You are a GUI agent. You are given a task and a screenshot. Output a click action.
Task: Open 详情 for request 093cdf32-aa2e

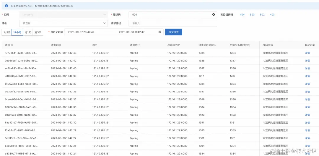coord(307,92)
